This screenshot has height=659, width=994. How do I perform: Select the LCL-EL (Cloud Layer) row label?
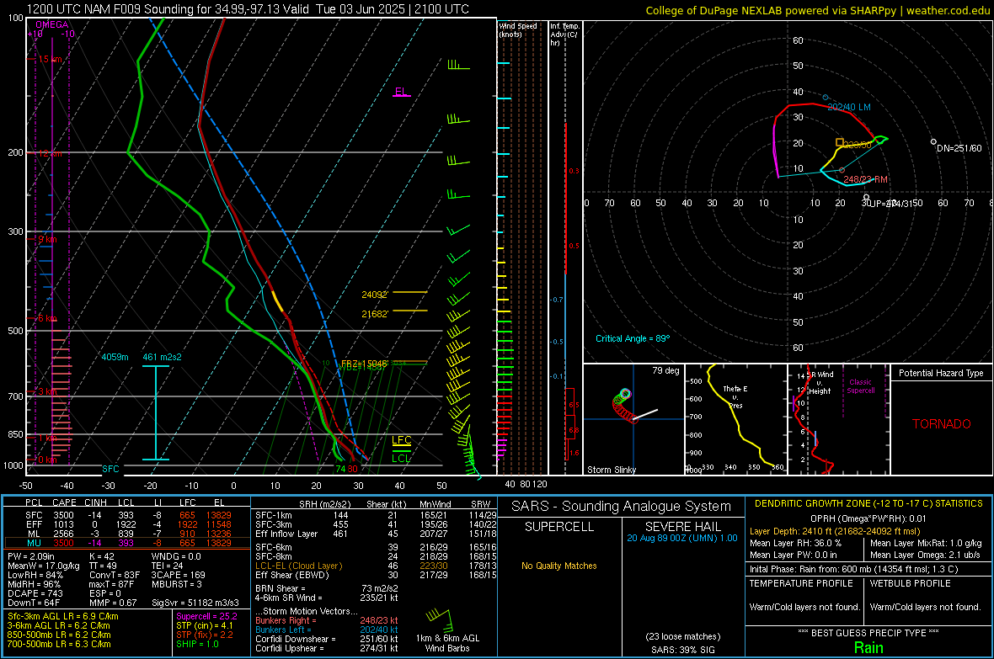coord(298,566)
